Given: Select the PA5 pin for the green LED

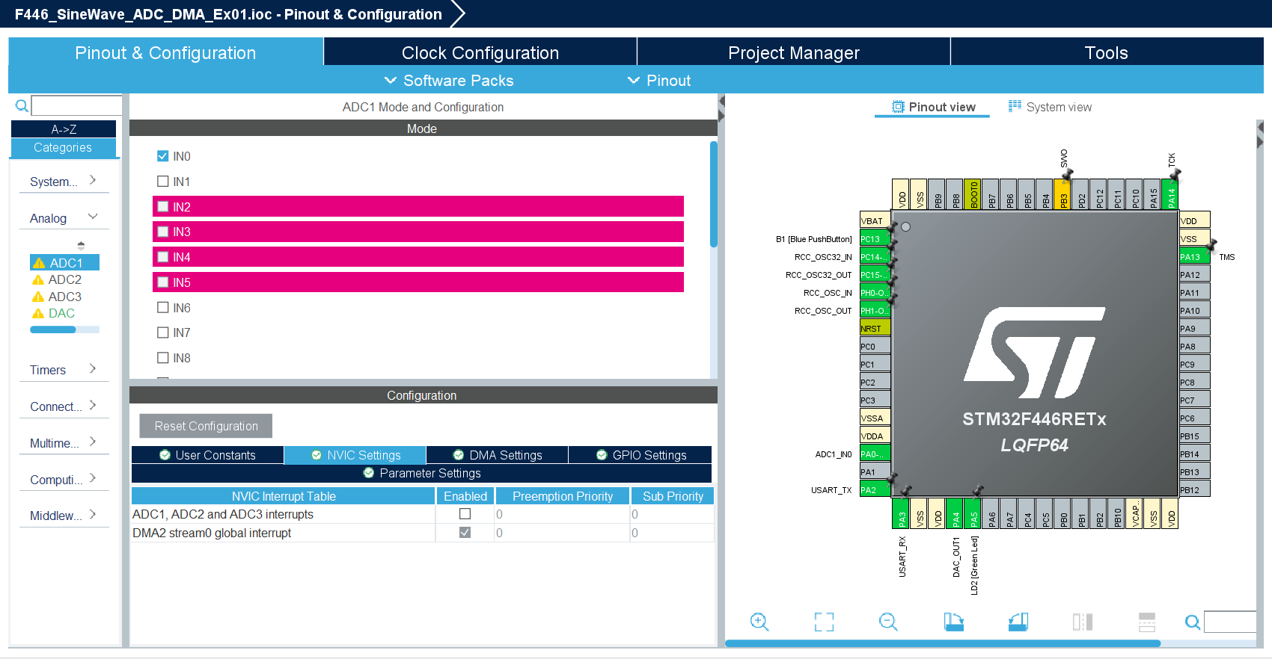Looking at the screenshot, I should (973, 513).
